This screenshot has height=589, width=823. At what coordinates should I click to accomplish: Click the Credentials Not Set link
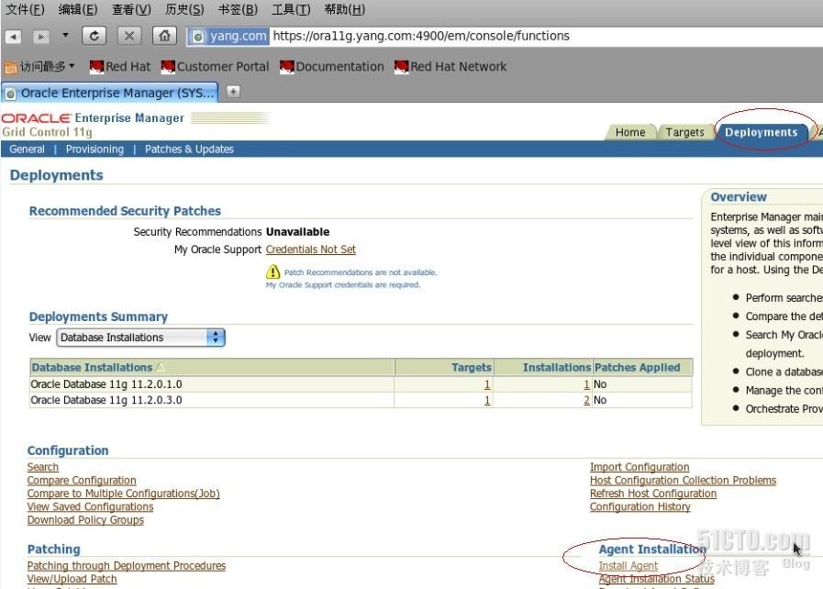click(x=311, y=250)
